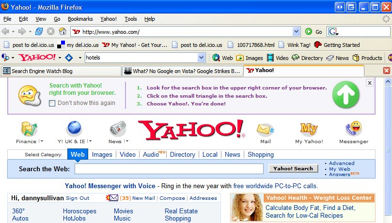Open the File menu

(x=7, y=19)
